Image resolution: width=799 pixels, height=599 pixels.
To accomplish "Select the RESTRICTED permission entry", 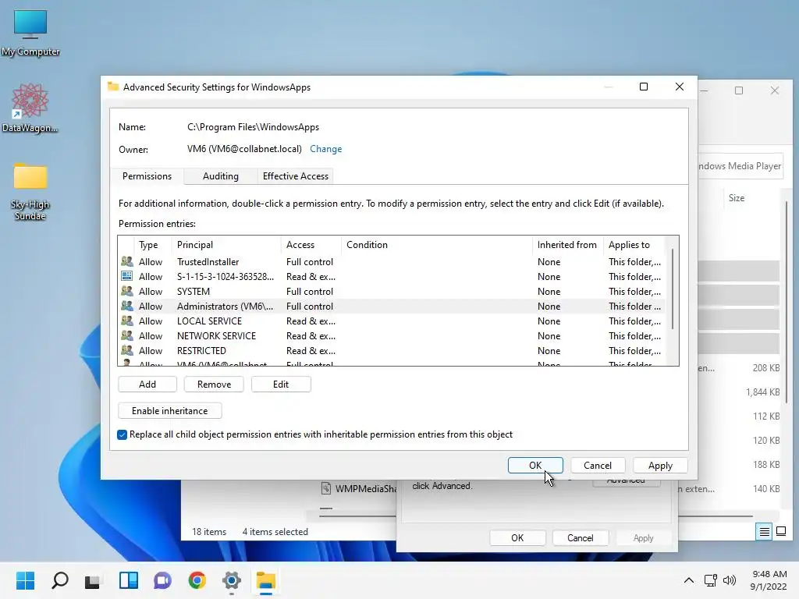I will click(392, 350).
